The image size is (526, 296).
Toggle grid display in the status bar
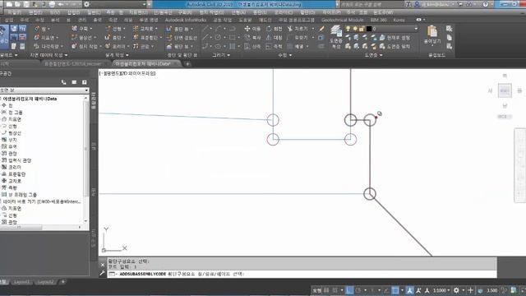(x=326, y=290)
